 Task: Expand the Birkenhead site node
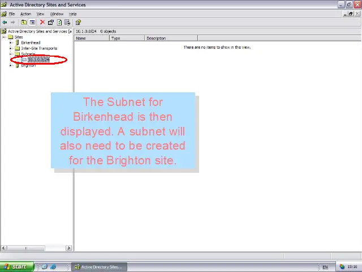click(10, 42)
